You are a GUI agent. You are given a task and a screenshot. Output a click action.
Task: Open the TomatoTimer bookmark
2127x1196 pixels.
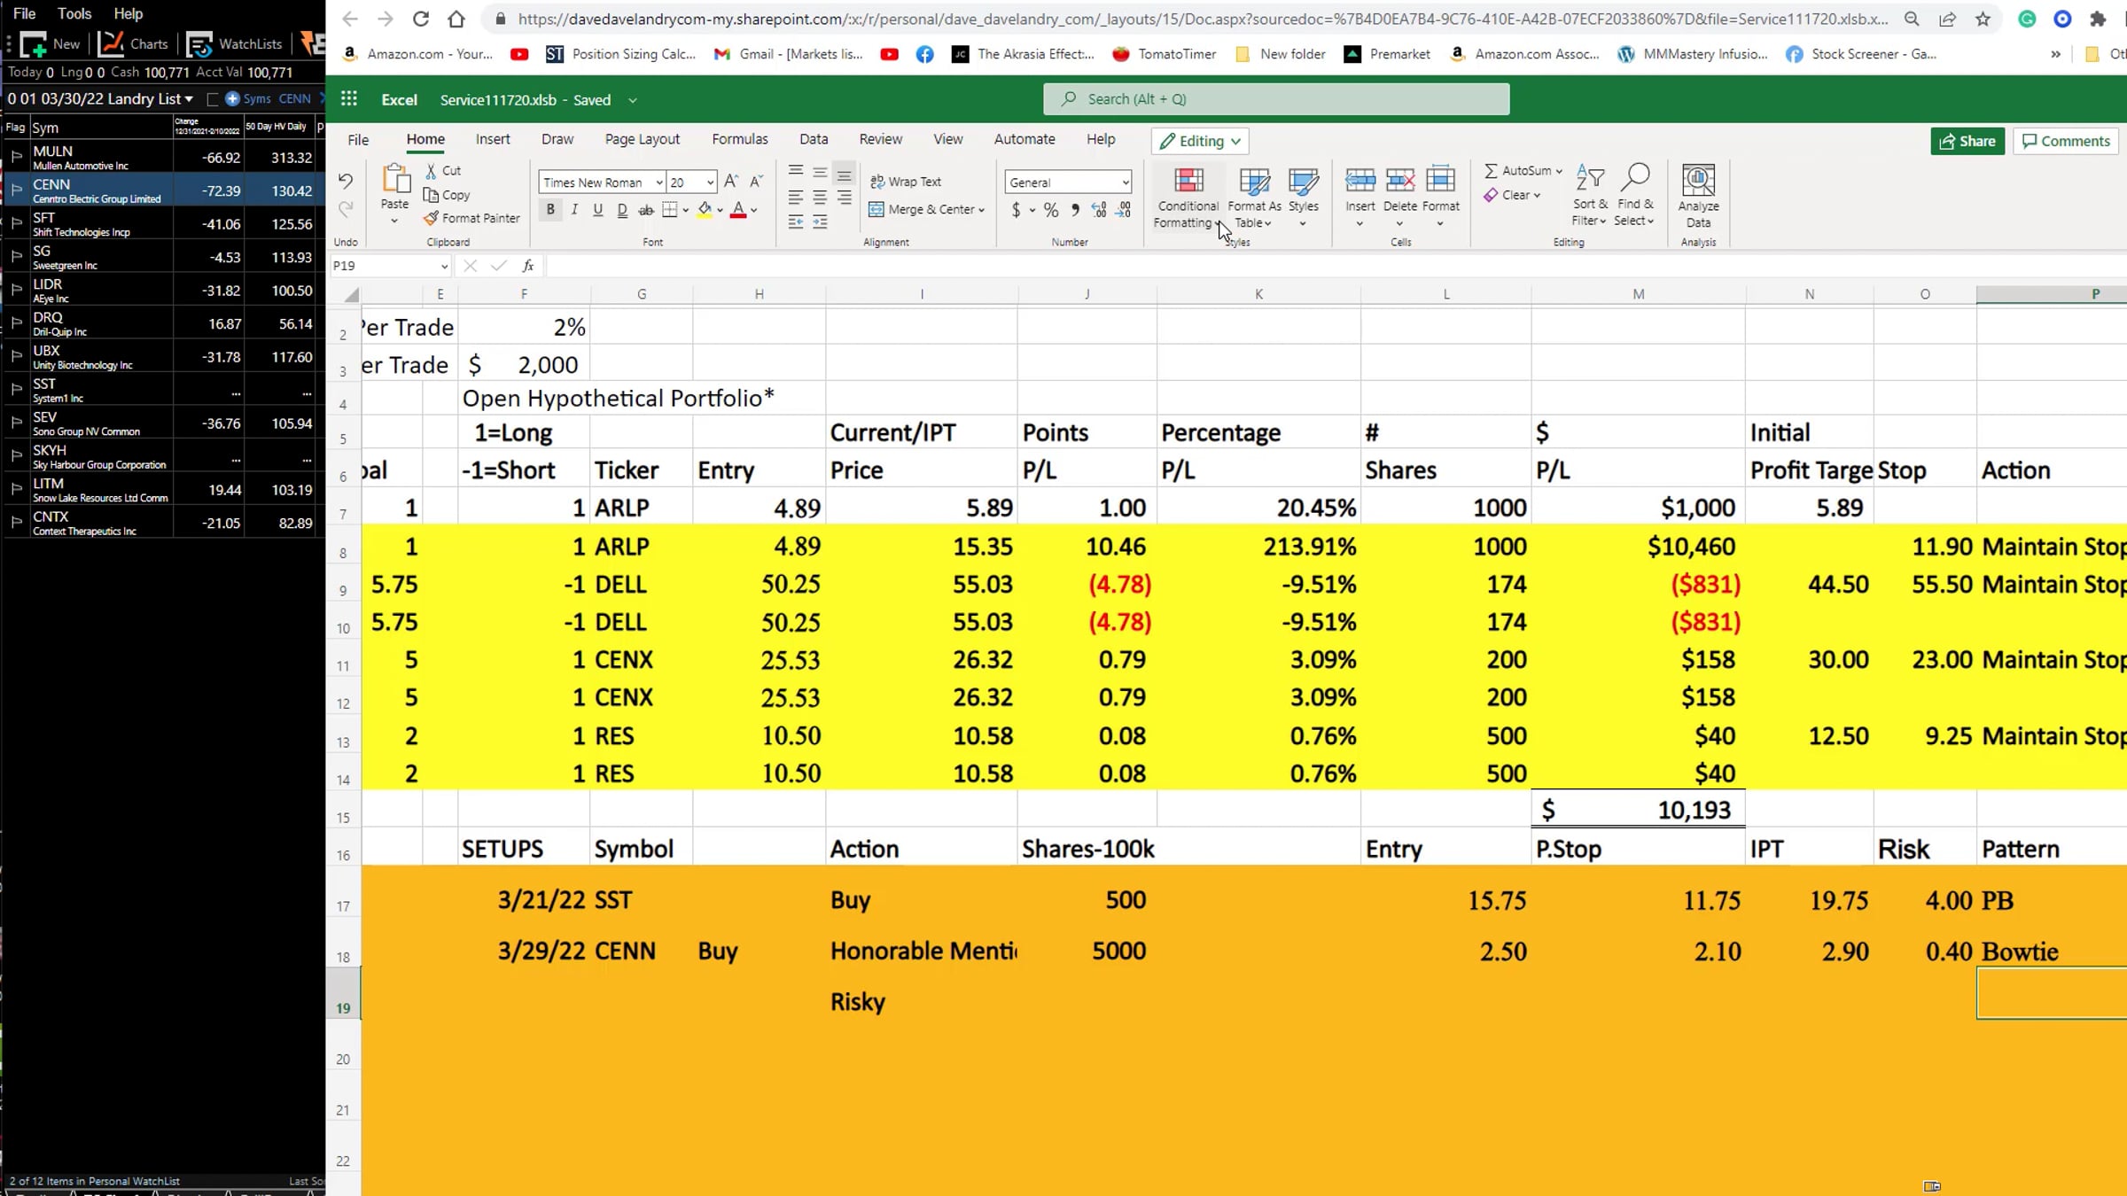tap(1165, 54)
